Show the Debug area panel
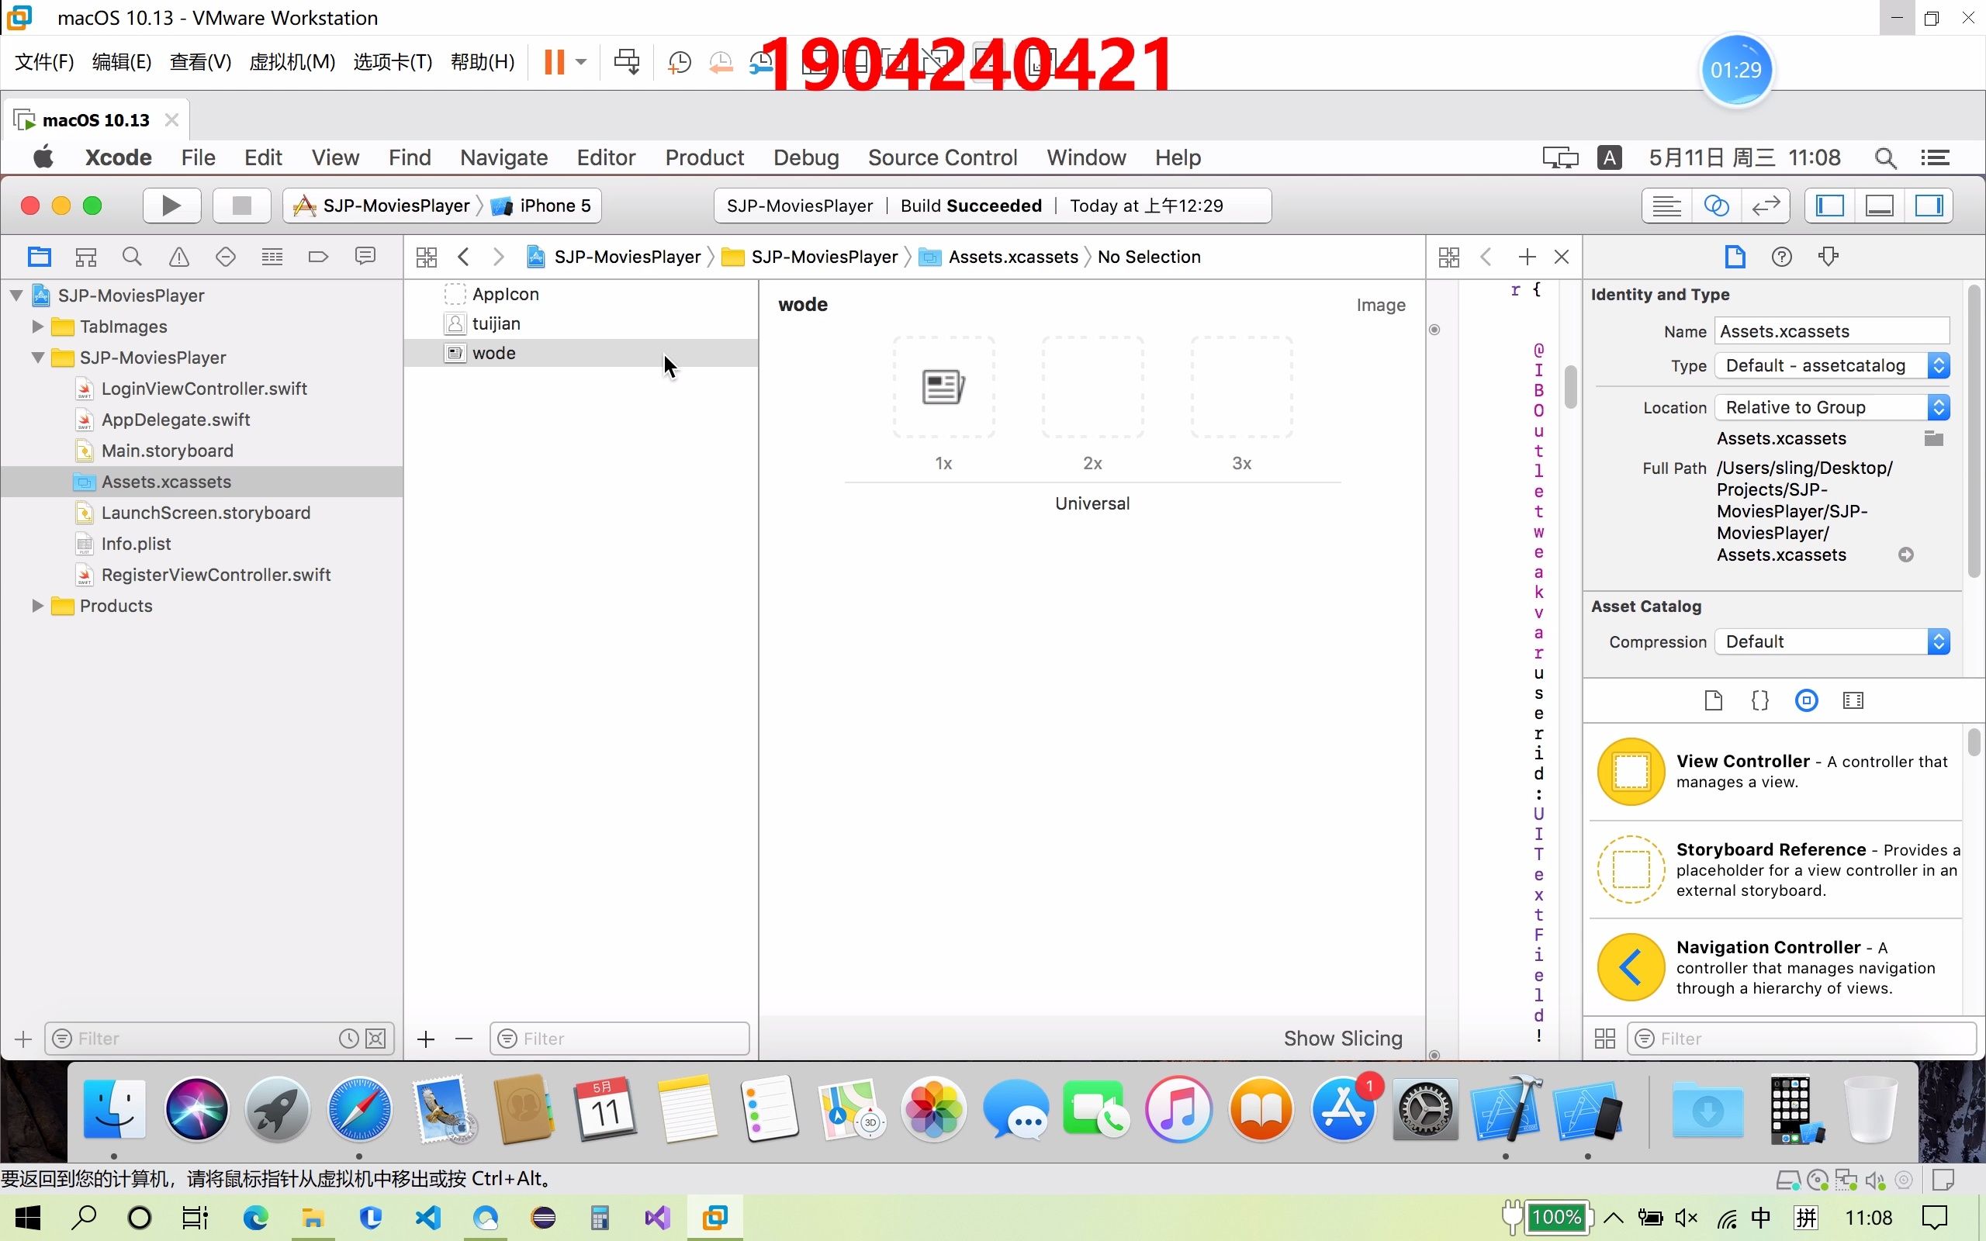This screenshot has height=1241, width=1986. 1879,206
